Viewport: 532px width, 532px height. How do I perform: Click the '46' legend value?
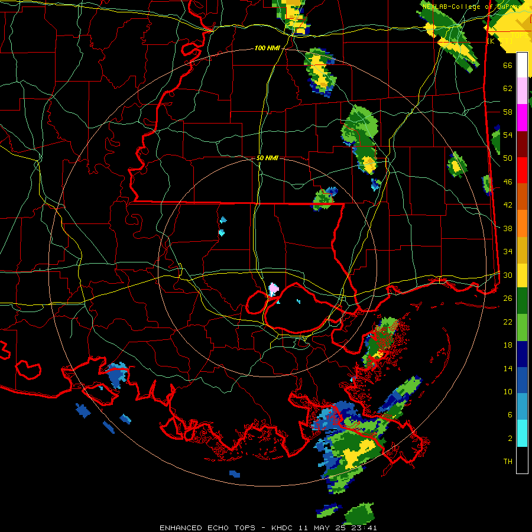click(508, 182)
